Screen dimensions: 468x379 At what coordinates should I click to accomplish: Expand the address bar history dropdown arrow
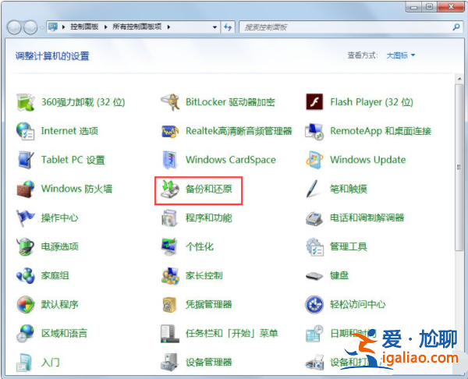click(214, 27)
